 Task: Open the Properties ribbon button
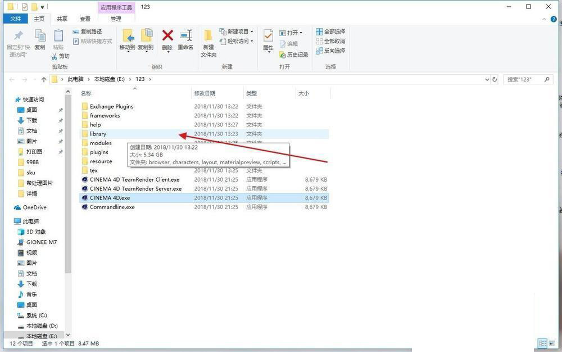click(x=268, y=40)
